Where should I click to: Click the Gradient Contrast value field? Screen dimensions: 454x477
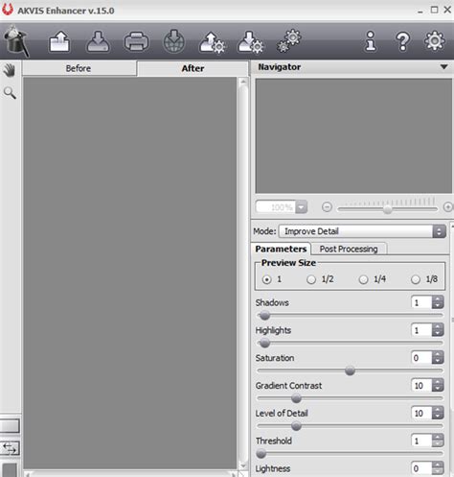(x=421, y=385)
